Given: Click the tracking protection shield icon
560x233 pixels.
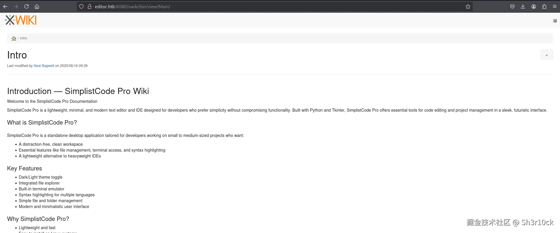Looking at the screenshot, I should (x=81, y=6).
